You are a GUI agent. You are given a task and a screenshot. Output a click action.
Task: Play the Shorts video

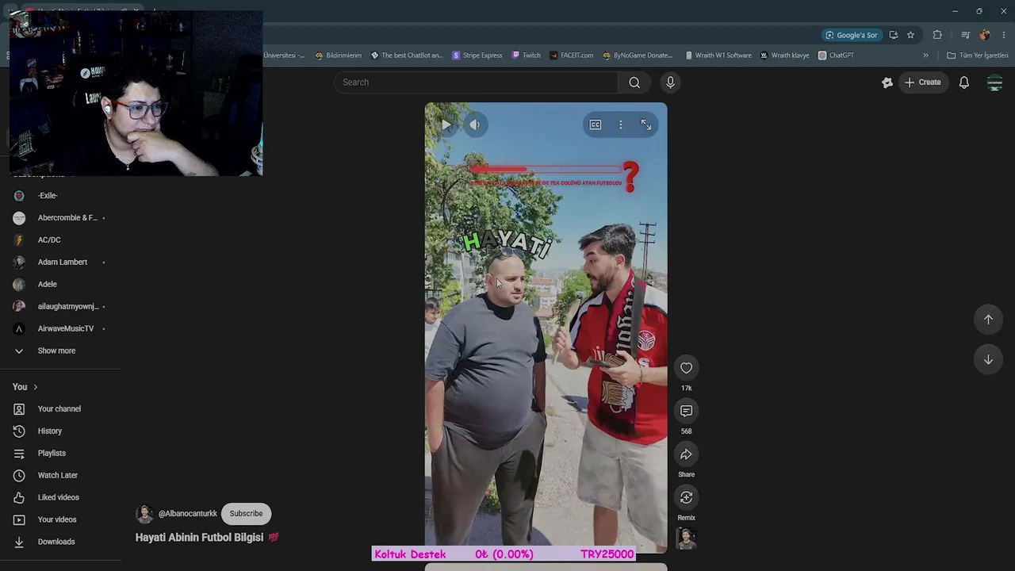(446, 125)
